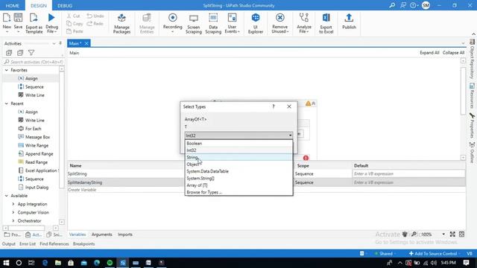The image size is (477, 268).
Task: Open Activities panel options arrow
Action: (x=54, y=43)
